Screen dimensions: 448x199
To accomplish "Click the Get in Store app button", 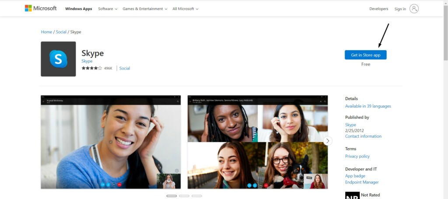I will pos(365,55).
